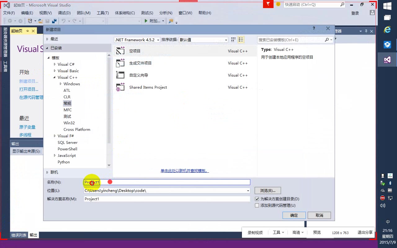Click the find templates online link
This screenshot has width=397, height=248.
[x=185, y=170]
